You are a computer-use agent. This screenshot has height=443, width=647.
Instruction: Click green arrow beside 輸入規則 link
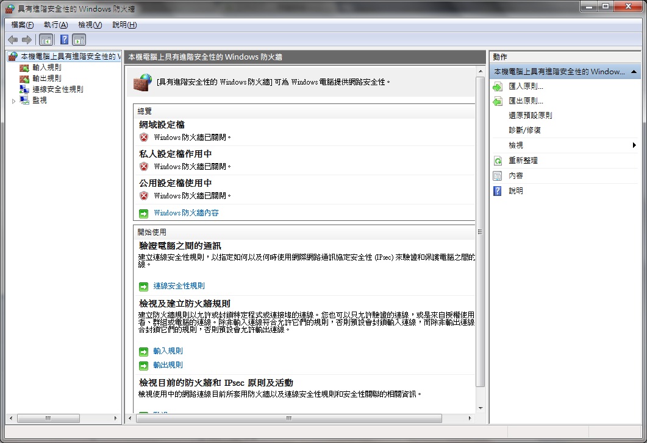[x=143, y=351]
